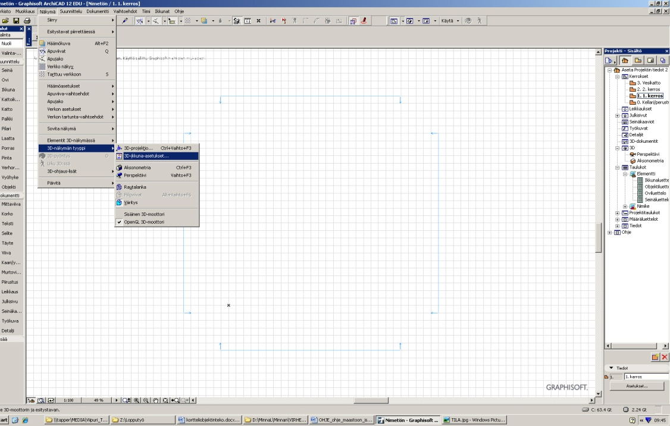Click the Layout Book icon in navigator

pos(650,60)
